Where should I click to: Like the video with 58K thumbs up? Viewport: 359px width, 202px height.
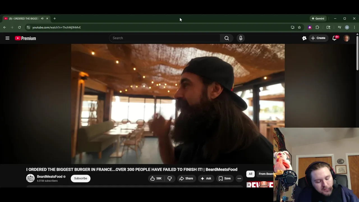click(x=156, y=178)
